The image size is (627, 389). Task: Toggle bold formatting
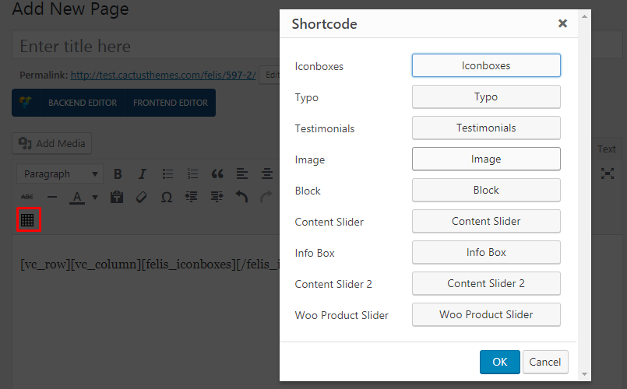(118, 173)
